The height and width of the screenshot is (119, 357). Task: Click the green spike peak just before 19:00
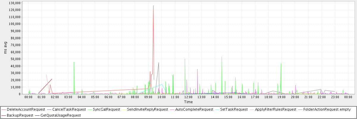281,64
